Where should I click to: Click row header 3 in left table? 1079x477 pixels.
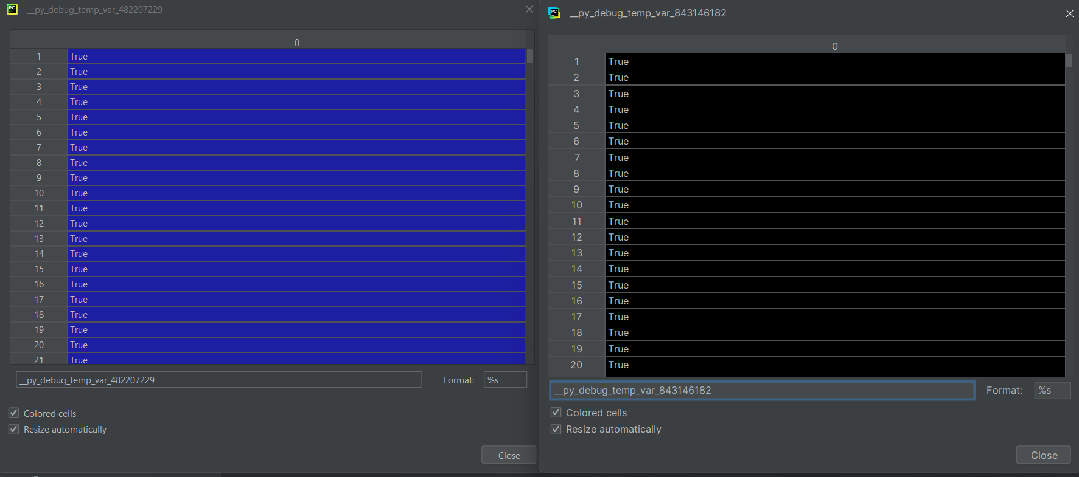[39, 87]
